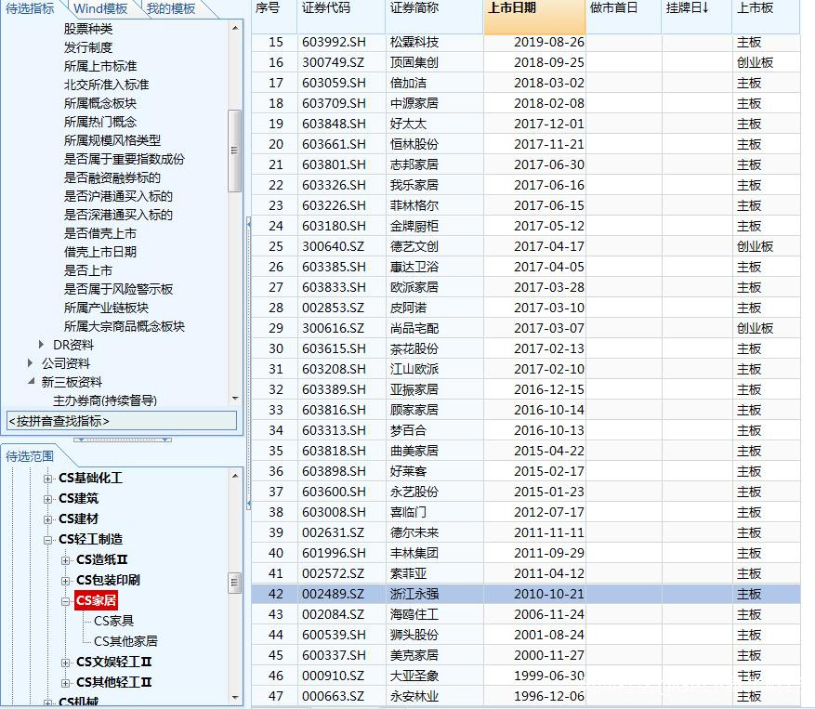Click the 证券简称 column header
The height and width of the screenshot is (709, 815).
(435, 17)
